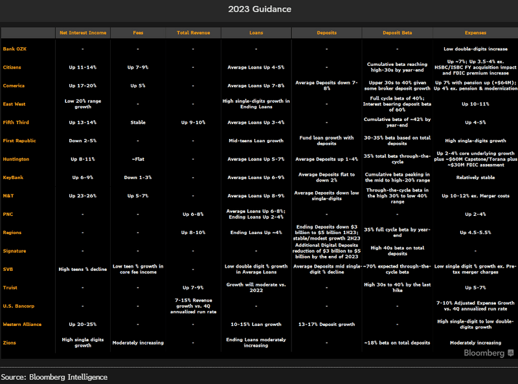Click the "U.S. Bancorp" row label

tap(19, 306)
